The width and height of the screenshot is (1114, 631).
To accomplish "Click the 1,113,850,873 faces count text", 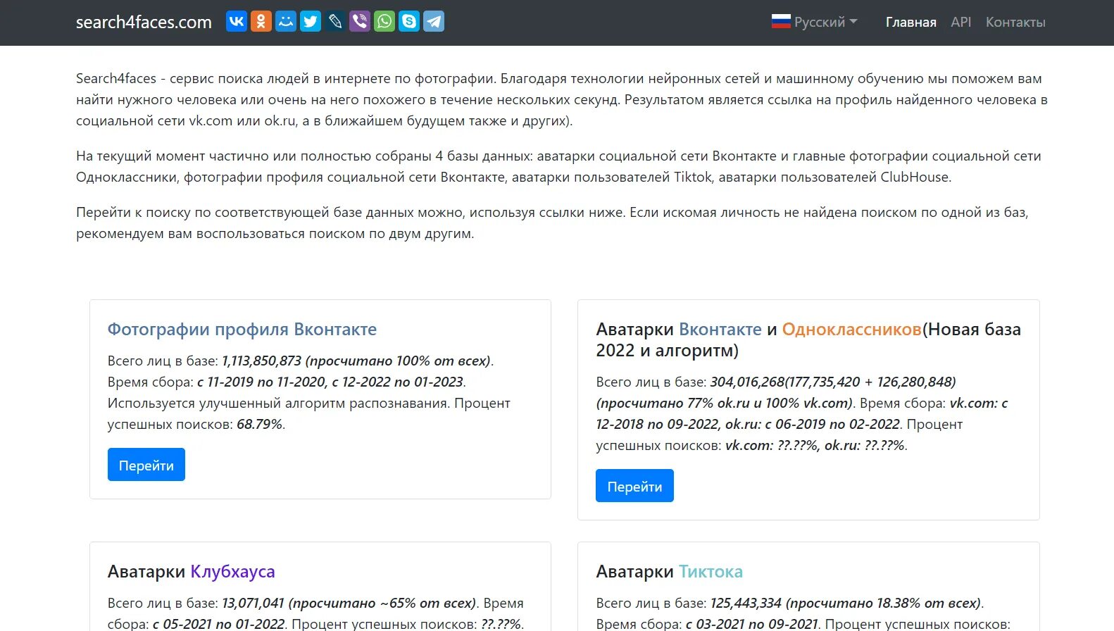I will tap(262, 361).
